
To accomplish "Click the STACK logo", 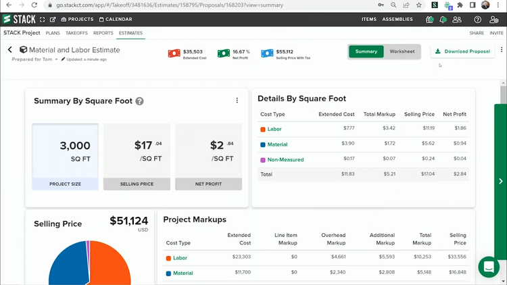I will [x=19, y=20].
